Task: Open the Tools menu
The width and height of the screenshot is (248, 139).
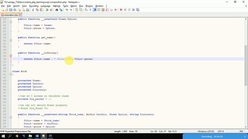Action: pos(65,6)
